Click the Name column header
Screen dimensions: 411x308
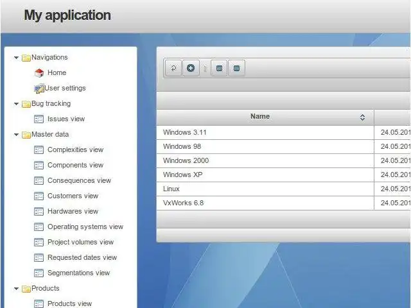(265, 117)
